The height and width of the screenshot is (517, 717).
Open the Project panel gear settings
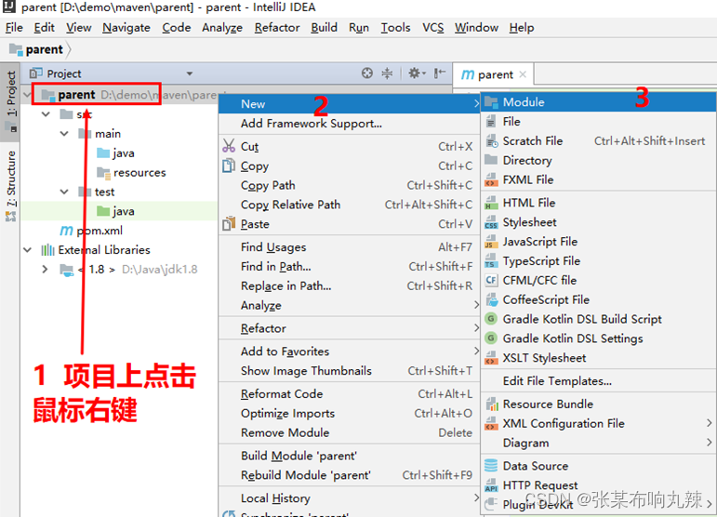pos(417,73)
